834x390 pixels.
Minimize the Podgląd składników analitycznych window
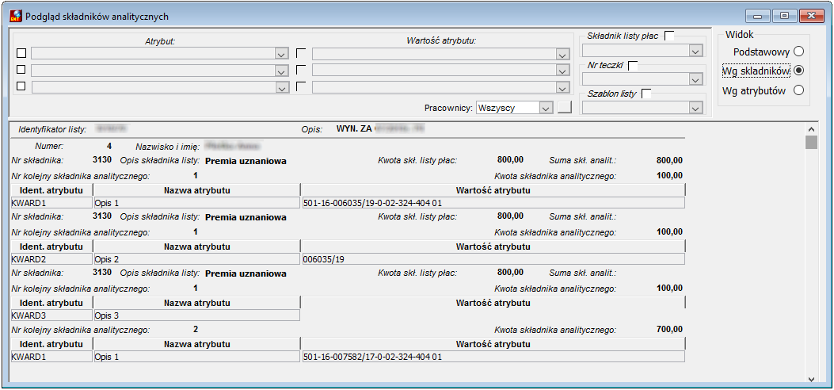pyautogui.click(x=757, y=16)
